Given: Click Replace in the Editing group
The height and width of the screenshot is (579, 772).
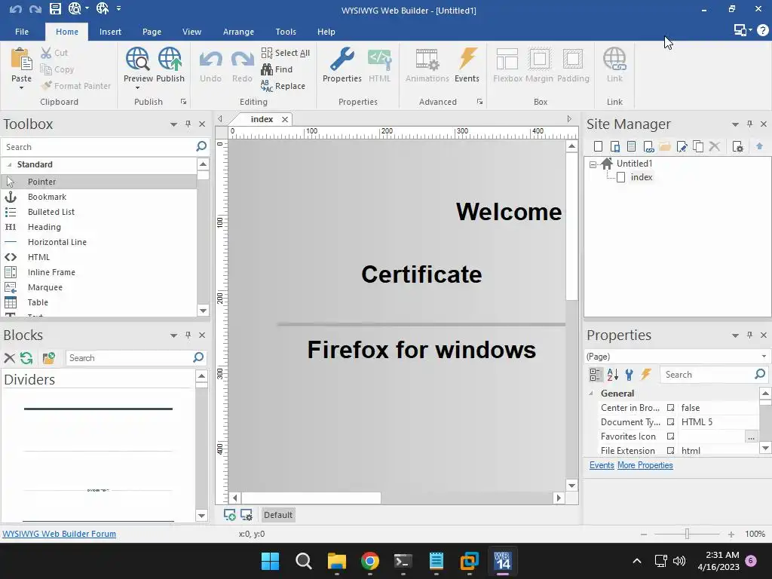Looking at the screenshot, I should click(283, 86).
